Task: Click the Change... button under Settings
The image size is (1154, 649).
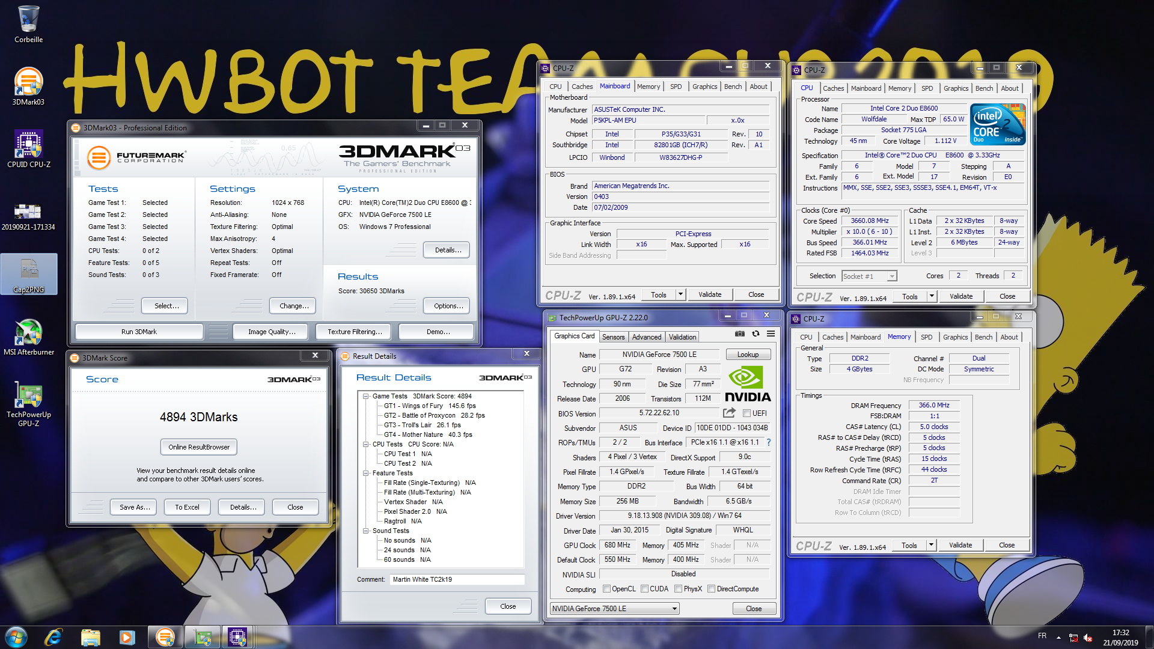Action: [x=294, y=306]
